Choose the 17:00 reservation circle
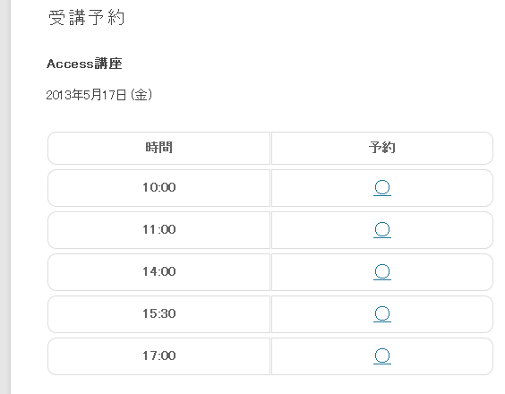Viewport: 505px width, 394px height. click(382, 356)
